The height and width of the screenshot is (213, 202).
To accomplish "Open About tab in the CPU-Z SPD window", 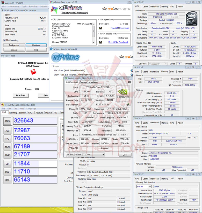I will pyautogui.click(x=180, y=179).
